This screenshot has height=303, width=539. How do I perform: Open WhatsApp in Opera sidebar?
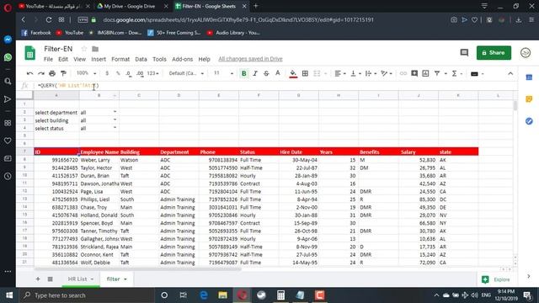[x=8, y=57]
